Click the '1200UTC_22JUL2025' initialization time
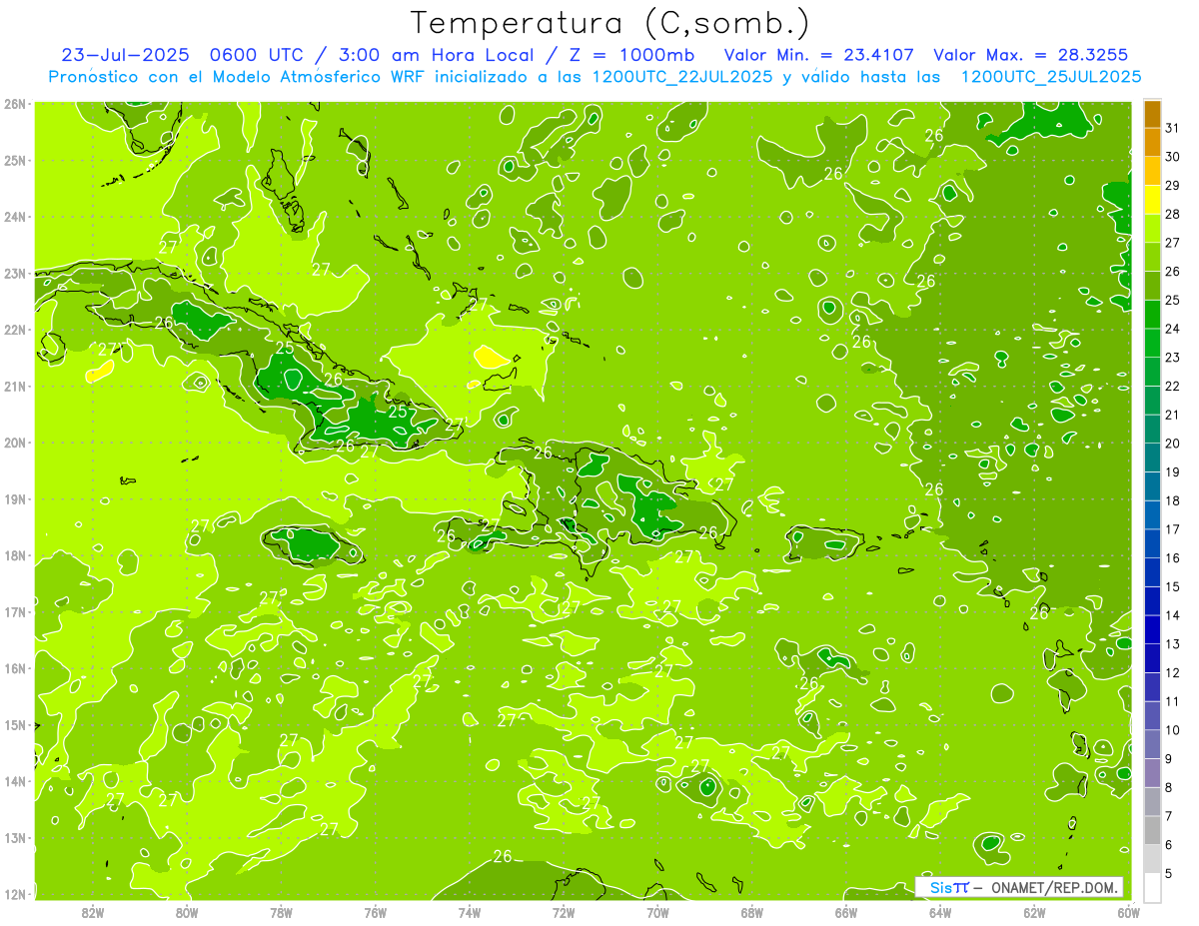The image size is (1199, 926). 681,76
